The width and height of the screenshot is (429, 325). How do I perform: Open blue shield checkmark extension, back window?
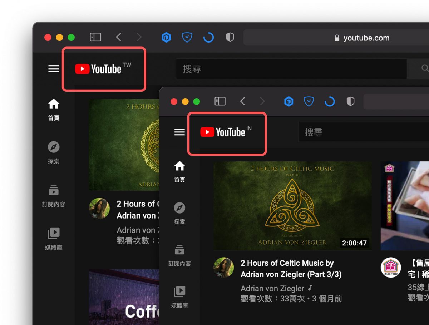coord(187,37)
